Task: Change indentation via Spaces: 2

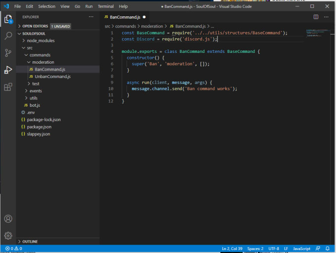Action: tap(255, 249)
